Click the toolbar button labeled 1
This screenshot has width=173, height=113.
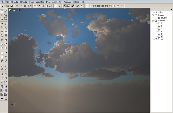56,6
